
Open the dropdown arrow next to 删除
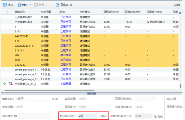30,5
